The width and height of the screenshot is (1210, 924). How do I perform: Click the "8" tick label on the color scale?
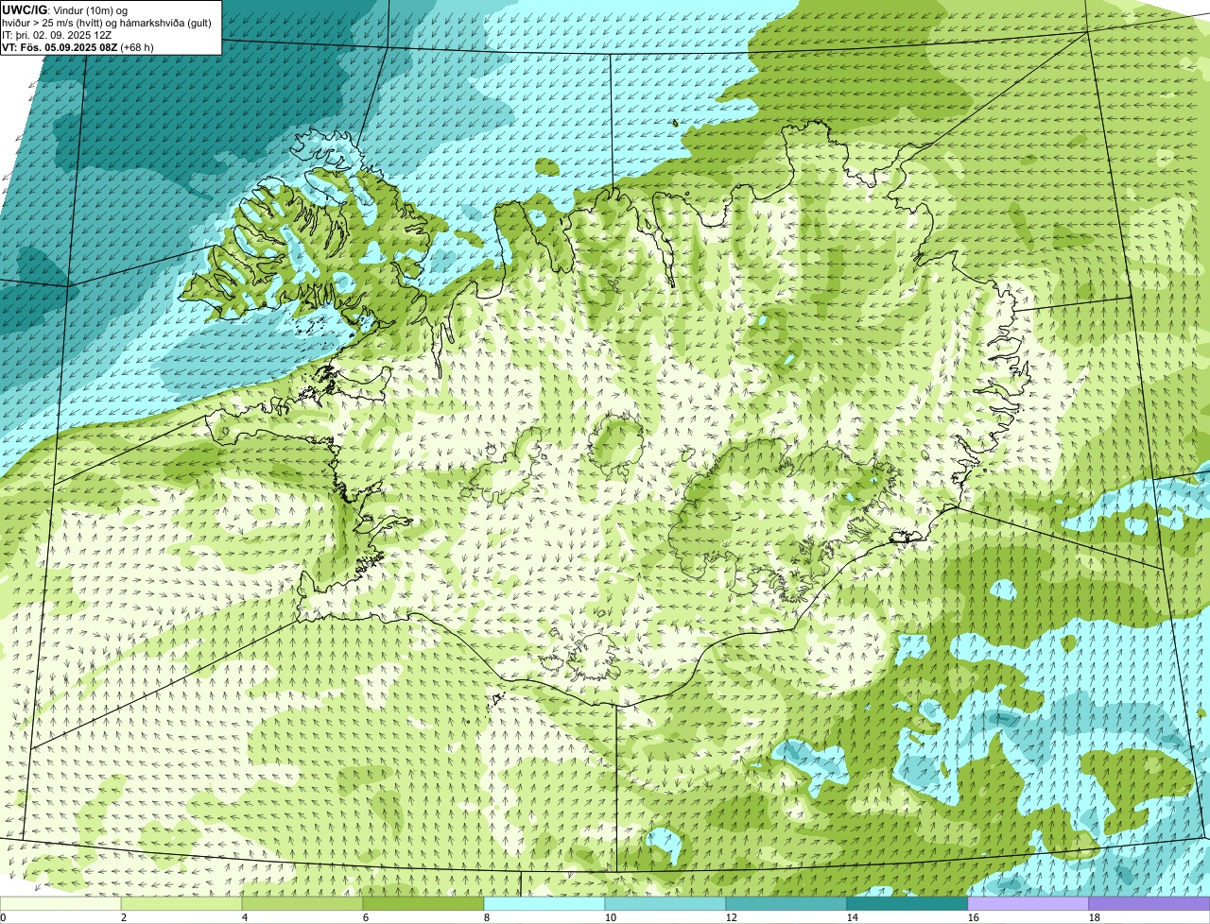coord(487,918)
